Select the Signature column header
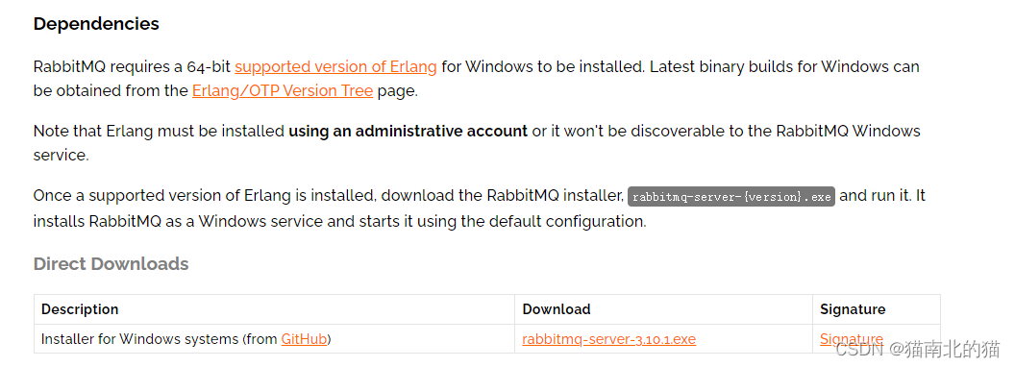This screenshot has height=367, width=1015. (853, 309)
